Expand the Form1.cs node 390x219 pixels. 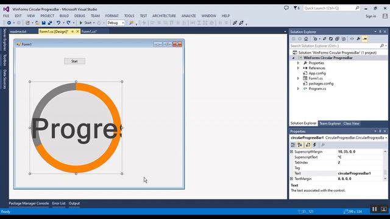point(298,78)
